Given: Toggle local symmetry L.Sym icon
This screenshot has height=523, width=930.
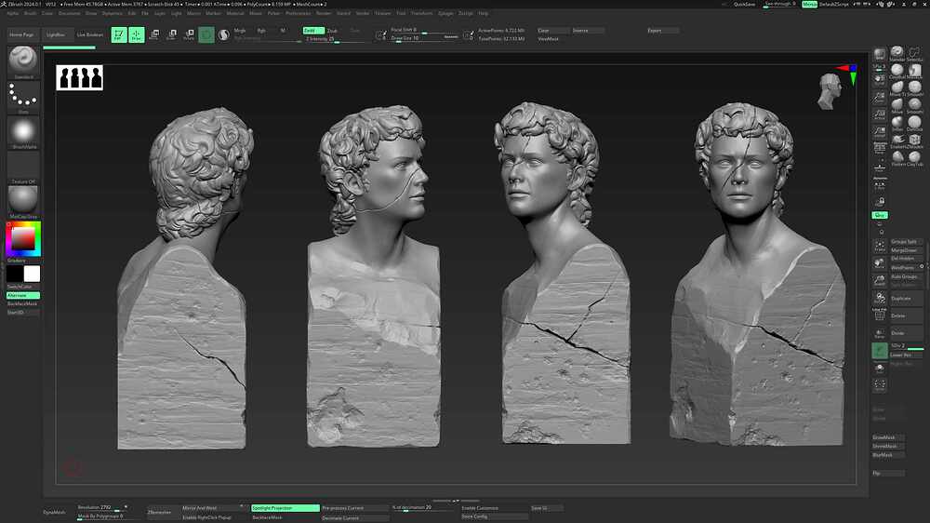Looking at the screenshot, I should pos(880,184).
